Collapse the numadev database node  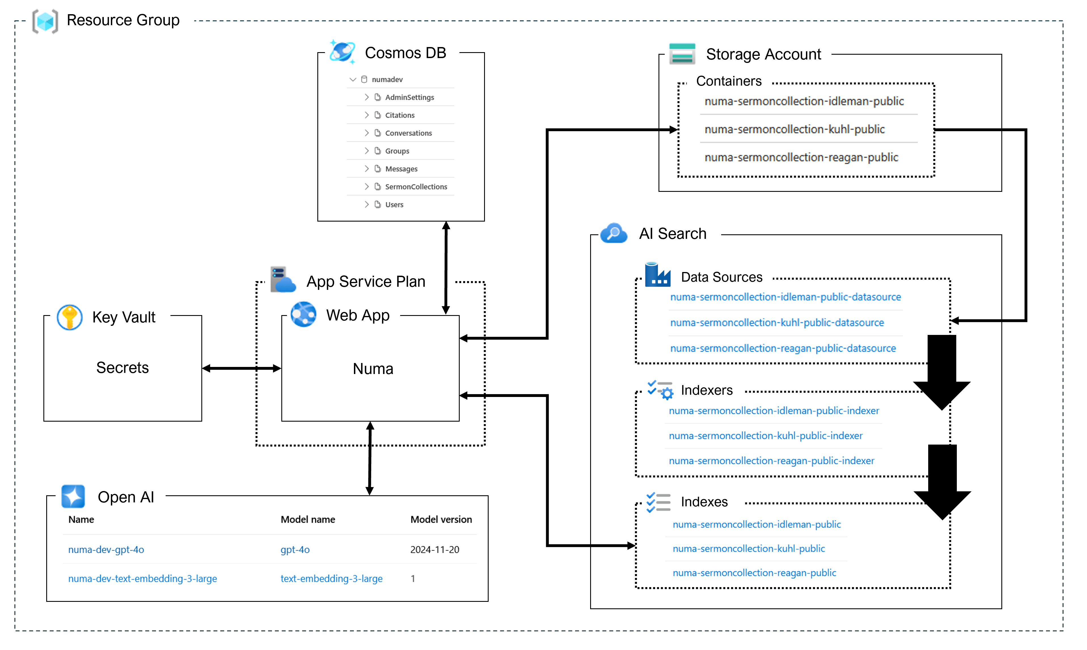pos(353,79)
